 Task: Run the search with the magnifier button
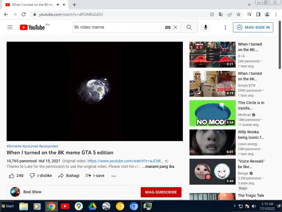tap(189, 27)
